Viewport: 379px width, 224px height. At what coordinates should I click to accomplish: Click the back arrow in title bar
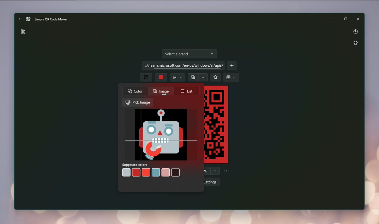20,19
